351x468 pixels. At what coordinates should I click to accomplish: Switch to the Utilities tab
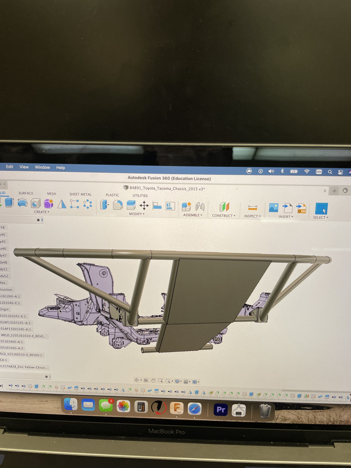coord(140,196)
